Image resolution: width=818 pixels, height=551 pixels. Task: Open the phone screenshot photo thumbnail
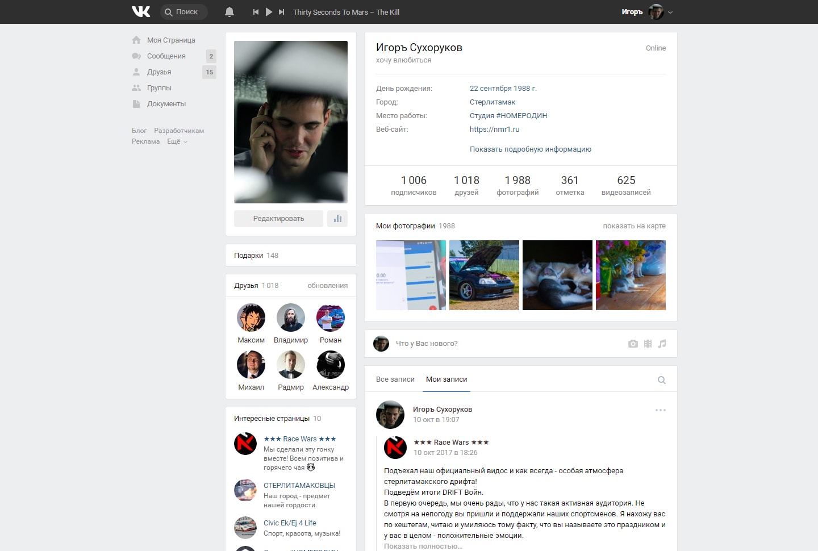(x=411, y=275)
